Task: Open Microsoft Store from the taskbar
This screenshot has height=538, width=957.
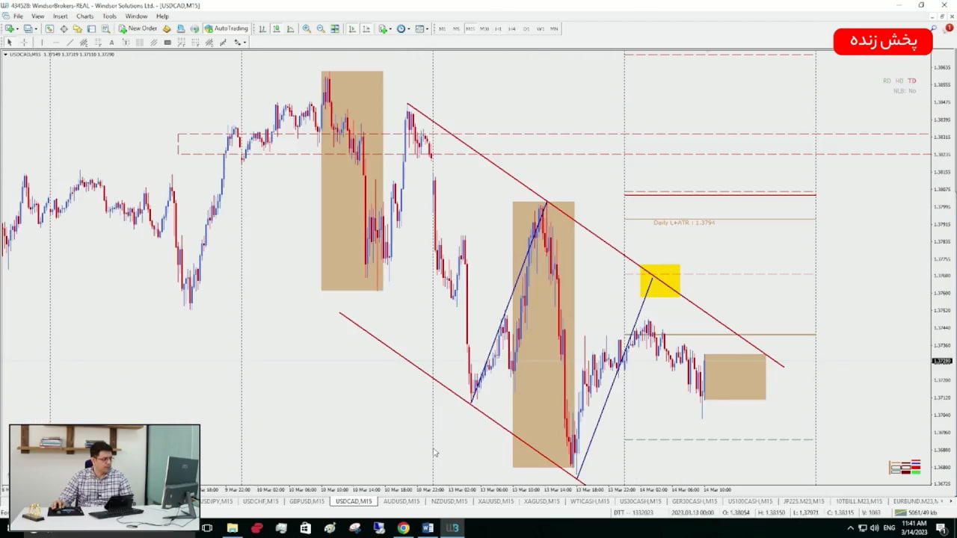Action: point(305,528)
